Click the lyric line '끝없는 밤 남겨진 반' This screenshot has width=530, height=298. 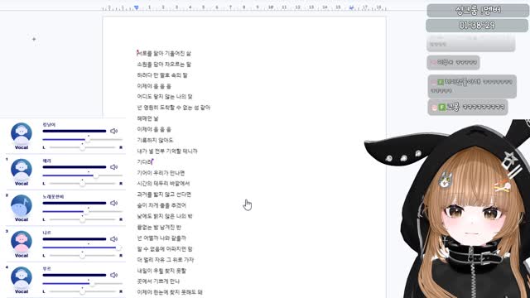point(159,227)
